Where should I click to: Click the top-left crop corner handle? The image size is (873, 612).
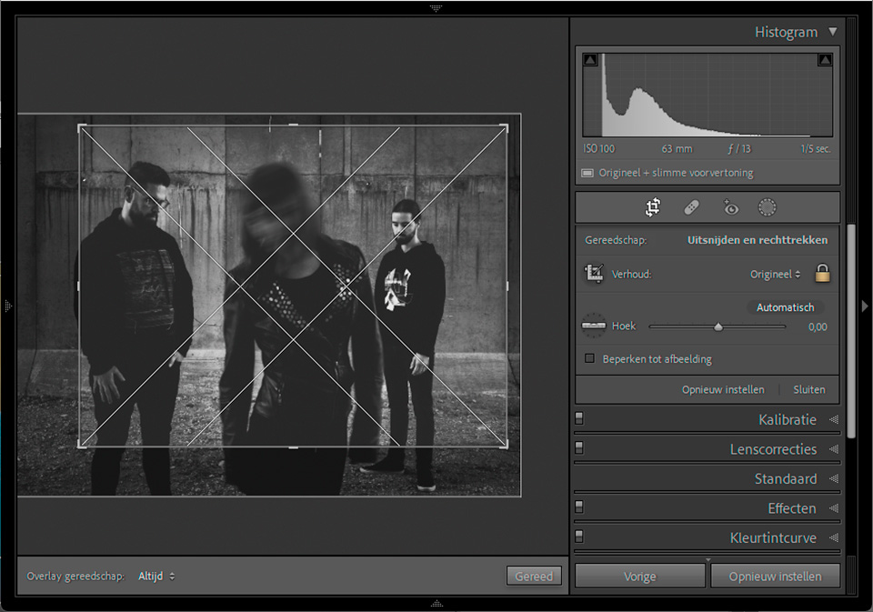(81, 128)
